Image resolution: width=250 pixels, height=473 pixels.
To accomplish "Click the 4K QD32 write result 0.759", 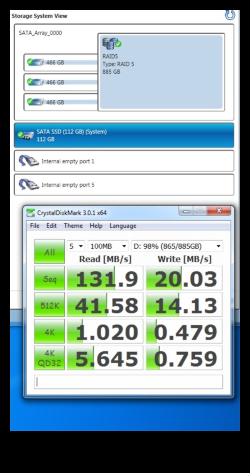I will point(184,358).
